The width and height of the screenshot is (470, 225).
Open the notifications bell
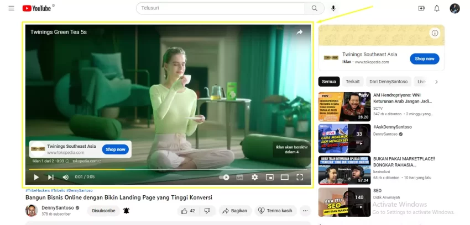coord(437,8)
